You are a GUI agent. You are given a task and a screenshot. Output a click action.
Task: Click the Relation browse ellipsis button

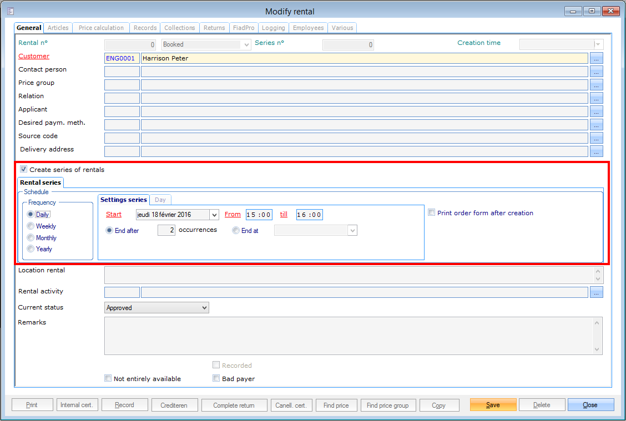pyautogui.click(x=597, y=98)
